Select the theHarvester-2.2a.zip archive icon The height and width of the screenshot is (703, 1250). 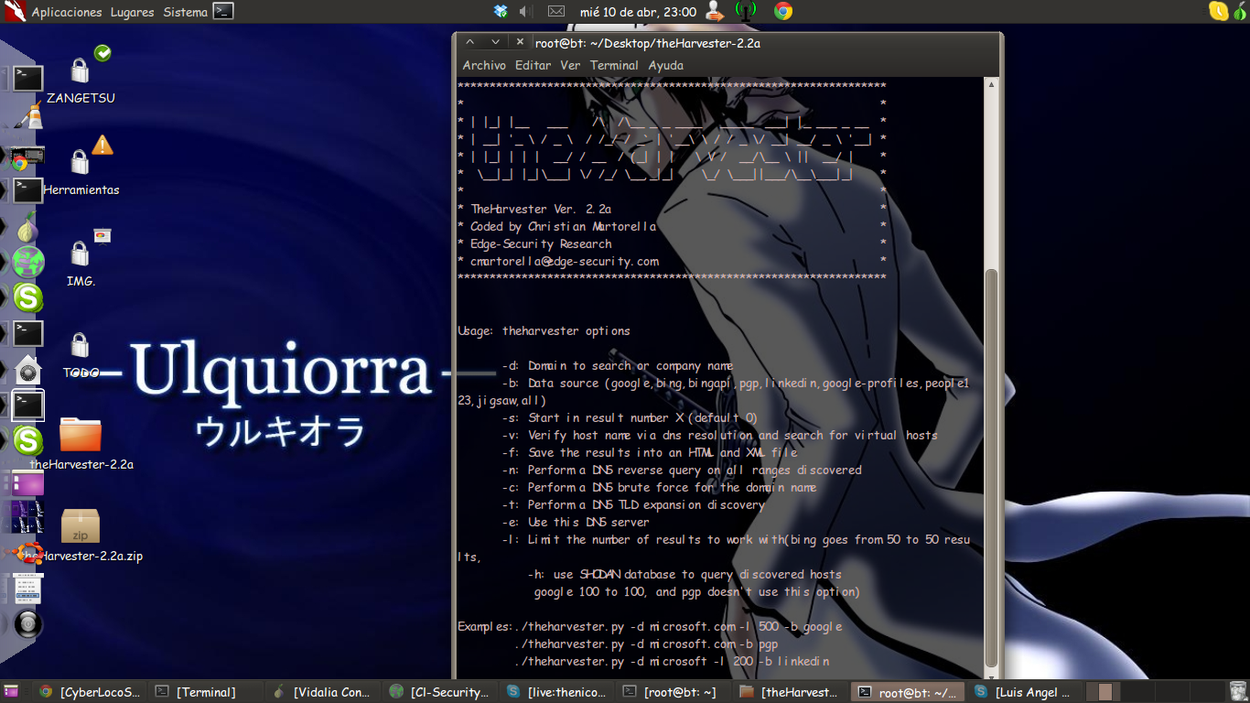pyautogui.click(x=81, y=535)
